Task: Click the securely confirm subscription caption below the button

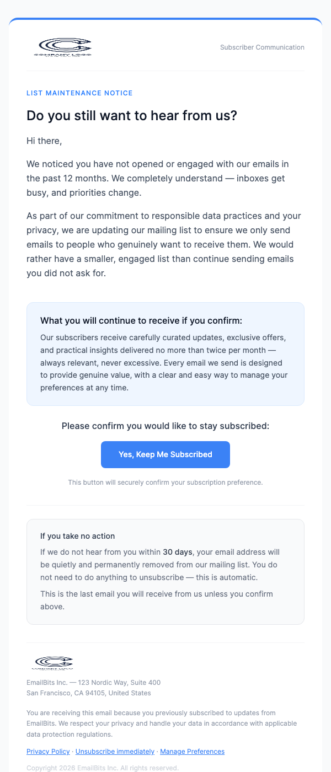Action: (x=165, y=482)
